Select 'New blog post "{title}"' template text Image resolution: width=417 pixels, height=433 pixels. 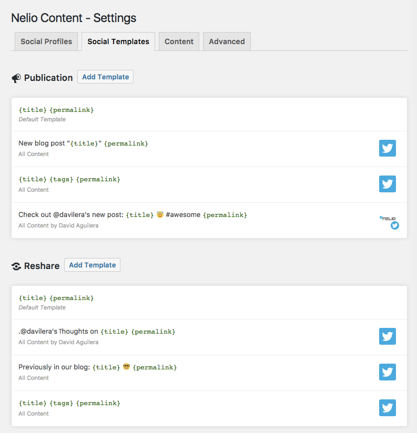tap(83, 143)
